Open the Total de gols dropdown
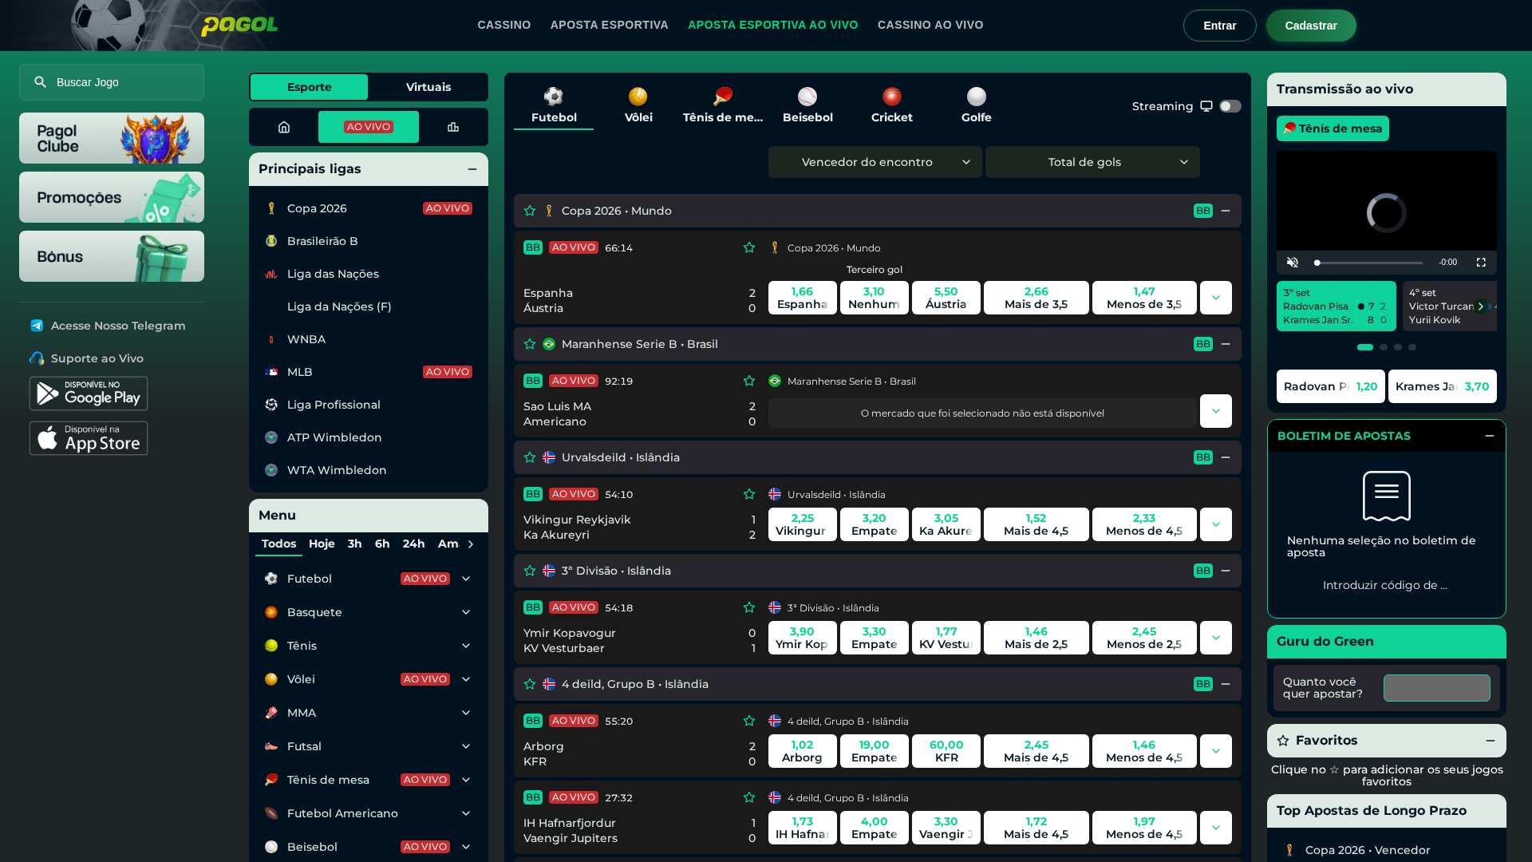 (x=1092, y=162)
